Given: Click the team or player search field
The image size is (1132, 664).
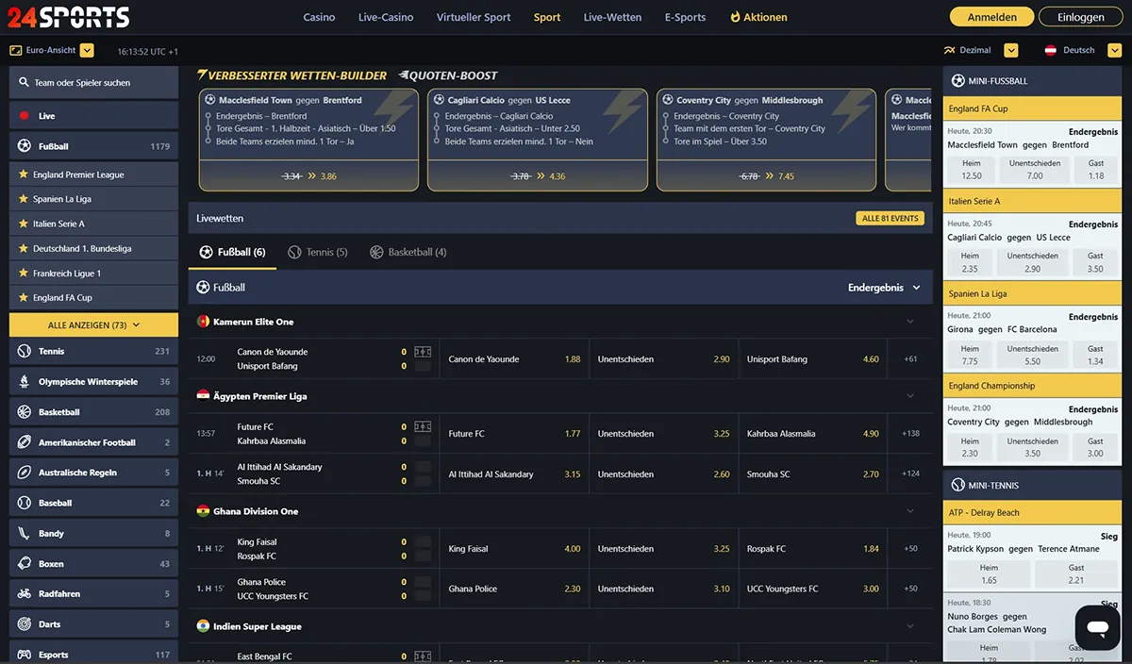Looking at the screenshot, I should (93, 83).
